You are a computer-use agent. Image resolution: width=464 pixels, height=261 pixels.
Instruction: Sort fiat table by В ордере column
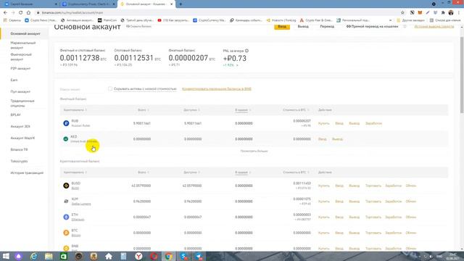point(243,109)
